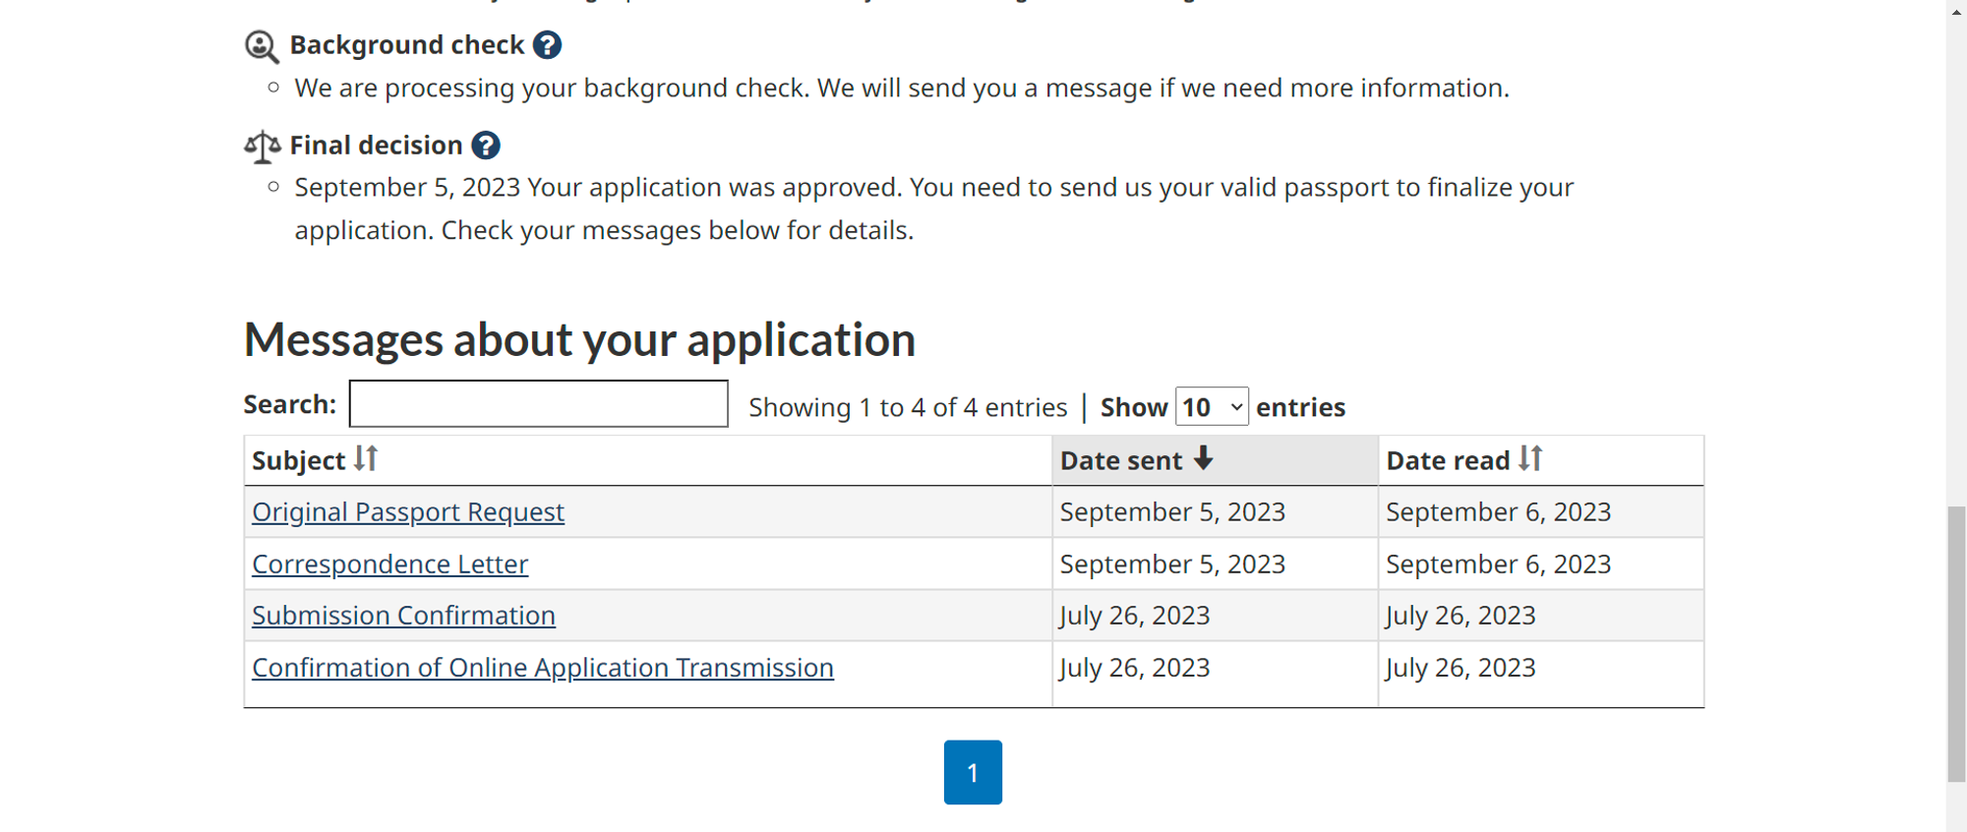The height and width of the screenshot is (832, 1967).
Task: Open the Original Passport Request message
Action: [408, 512]
